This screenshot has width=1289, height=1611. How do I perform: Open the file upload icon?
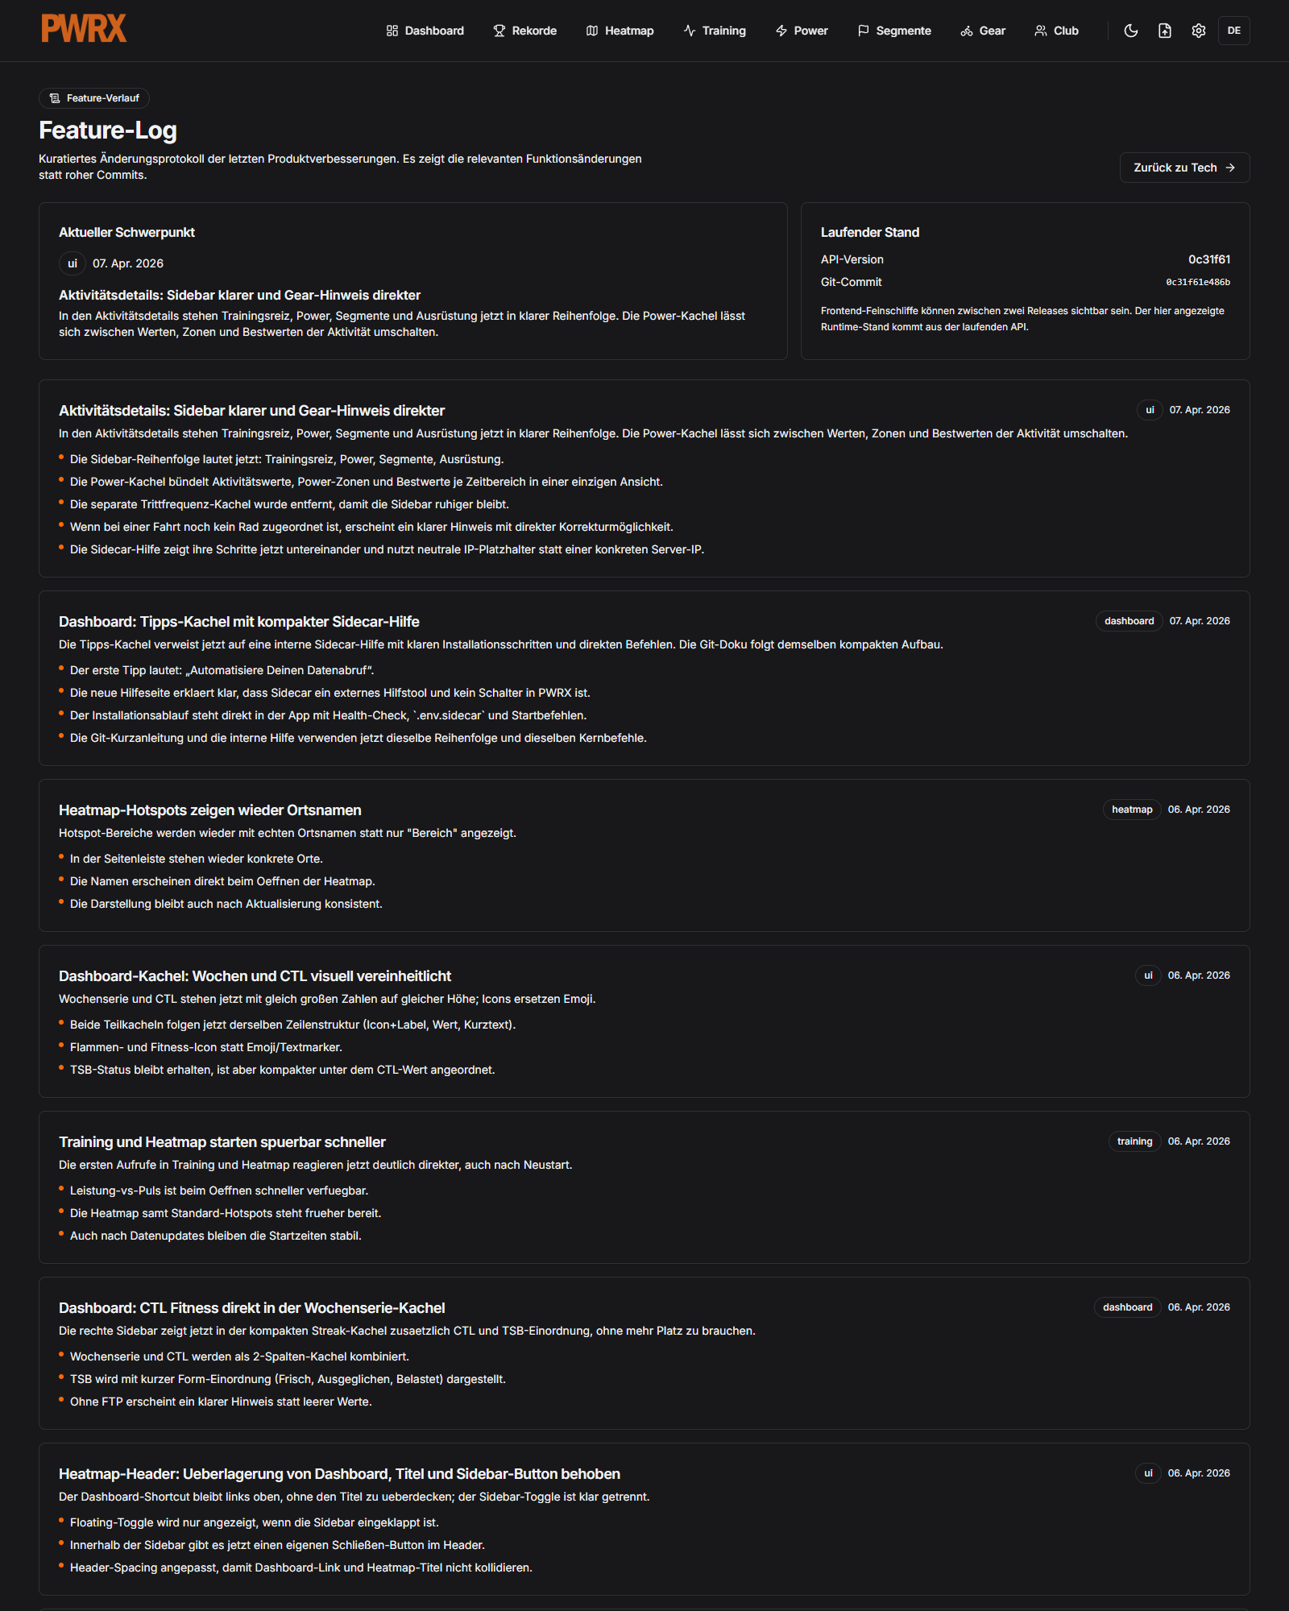tap(1165, 31)
